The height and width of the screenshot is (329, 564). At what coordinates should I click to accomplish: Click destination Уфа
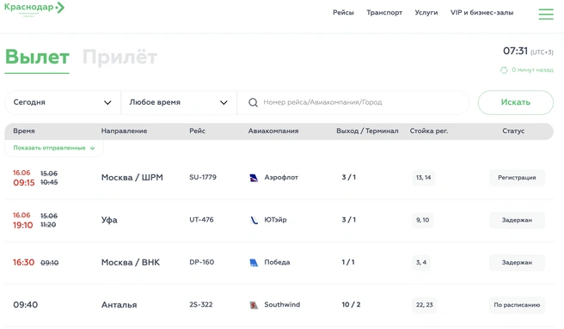(x=109, y=220)
